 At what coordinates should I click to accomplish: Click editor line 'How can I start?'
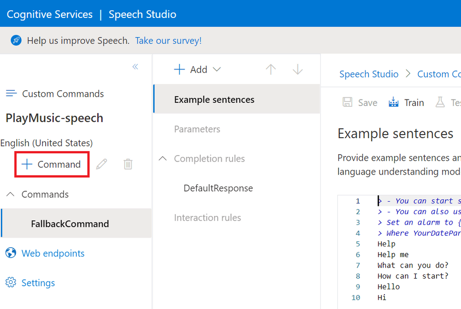(413, 276)
